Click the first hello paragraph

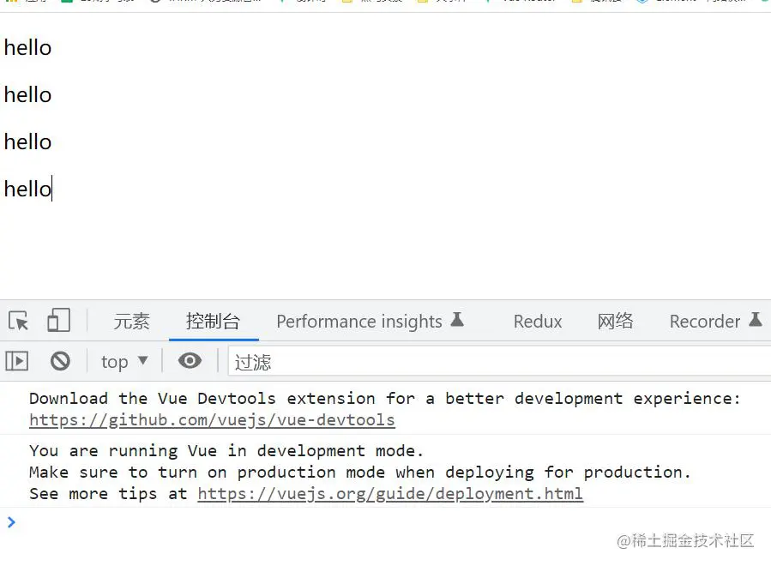(27, 48)
